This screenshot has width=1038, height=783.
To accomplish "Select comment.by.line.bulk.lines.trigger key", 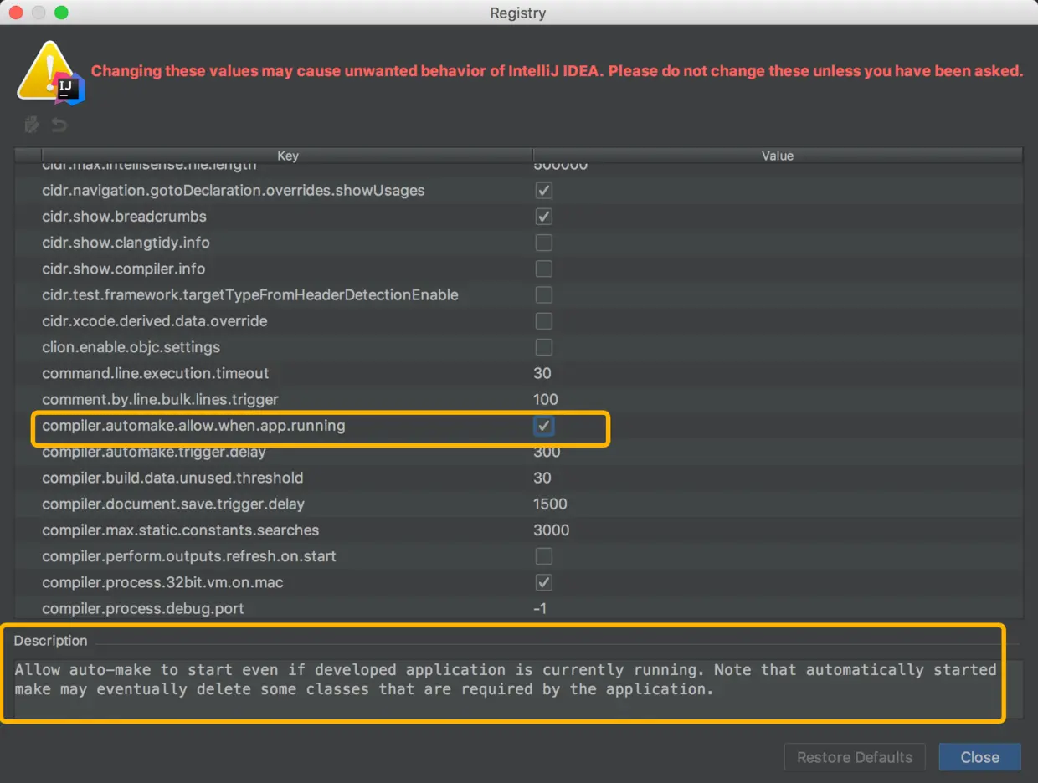I will click(x=160, y=399).
